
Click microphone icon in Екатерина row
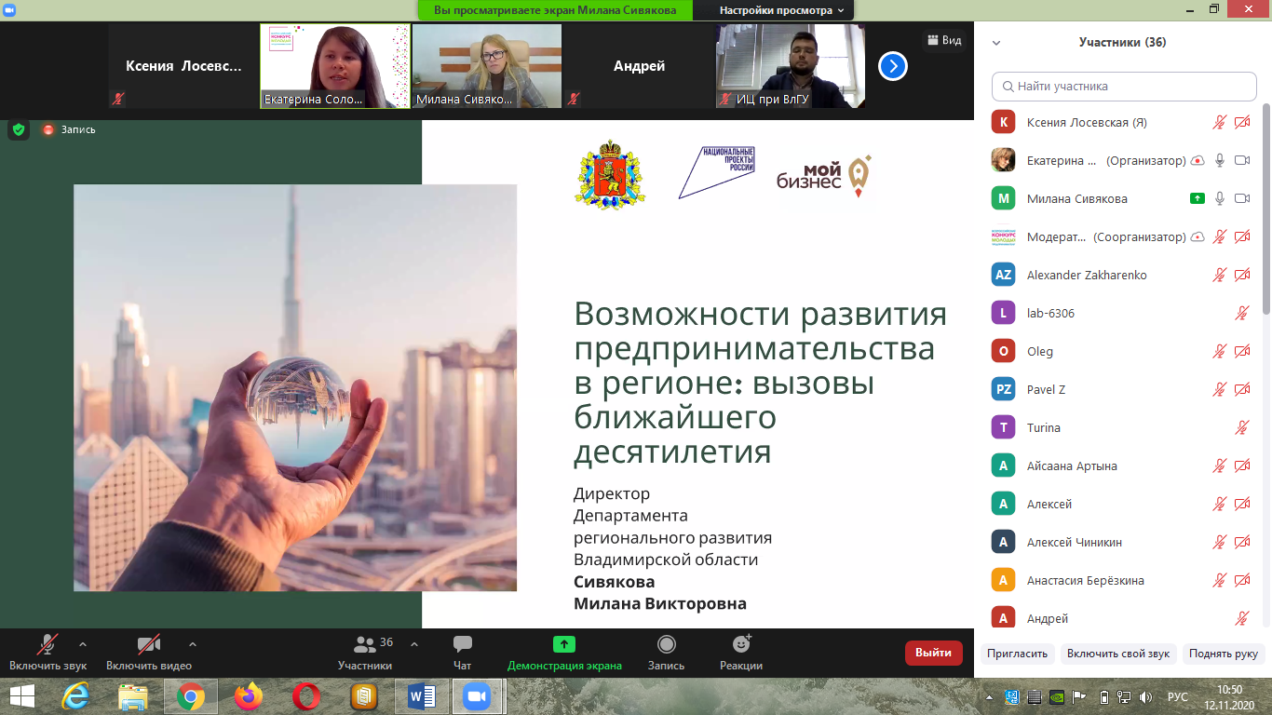[1219, 160]
